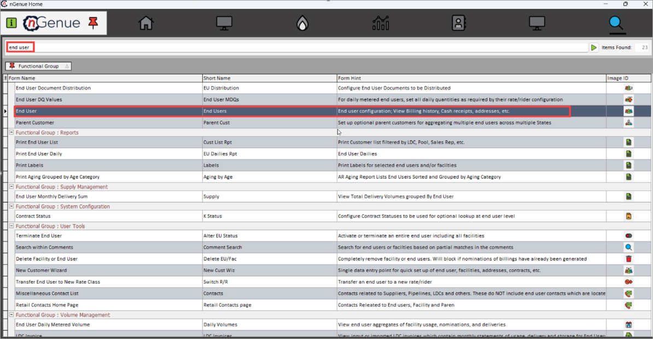Select the 'End User Dailies' form hint cell

point(471,154)
